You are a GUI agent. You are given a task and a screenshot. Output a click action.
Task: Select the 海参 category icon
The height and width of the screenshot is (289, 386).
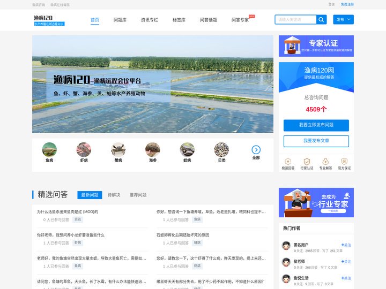153,149
